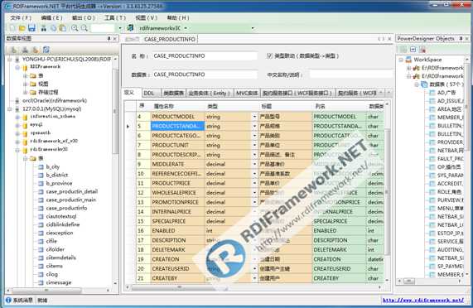The image size is (473, 308).
Task: Select the case_productinfo table node
Action: (x=66, y=208)
